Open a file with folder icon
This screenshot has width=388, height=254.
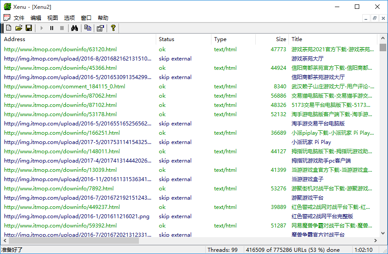pos(19,28)
